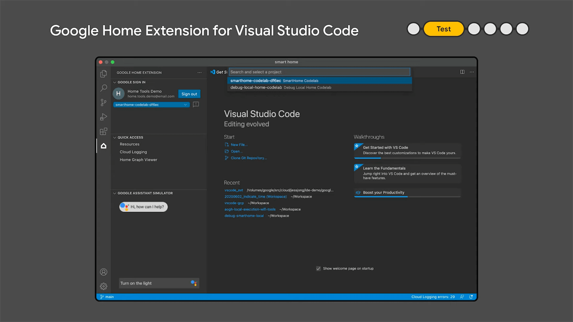Viewport: 573px width, 322px height.
Task: Click the Sign out button
Action: click(x=189, y=94)
